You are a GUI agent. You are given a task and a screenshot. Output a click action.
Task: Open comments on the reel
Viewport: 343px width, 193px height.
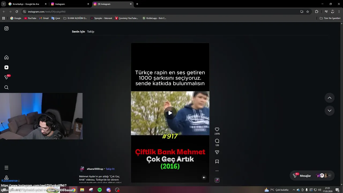tap(217, 141)
